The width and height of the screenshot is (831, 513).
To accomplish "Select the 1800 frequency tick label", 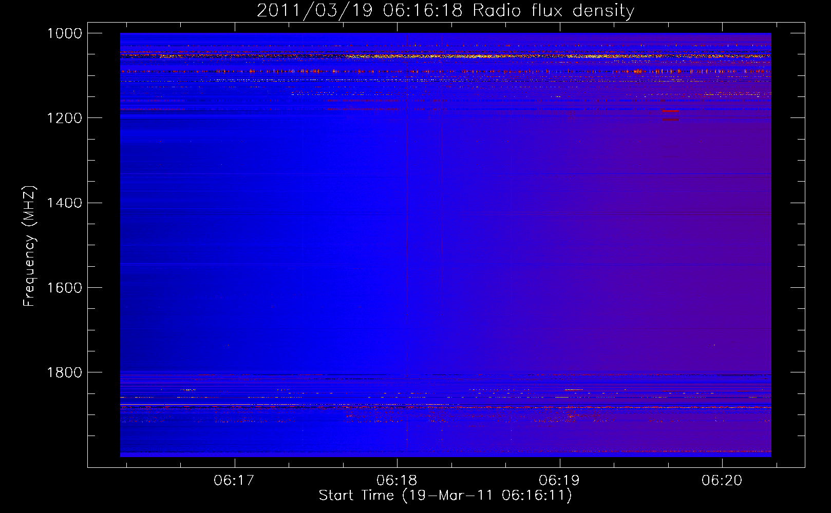I will pyautogui.click(x=65, y=372).
